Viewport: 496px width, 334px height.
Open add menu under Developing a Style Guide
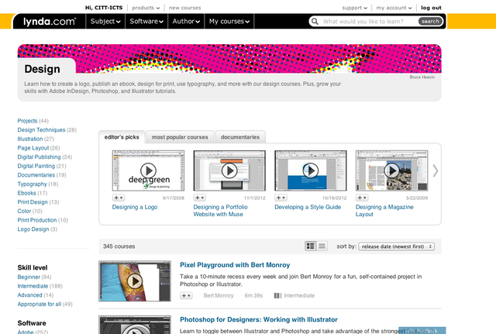coord(281,198)
